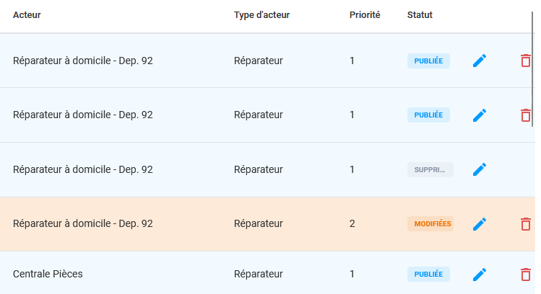Screen dimensions: 541x294
Task: Sort by the Priorité column header
Action: coord(365,15)
